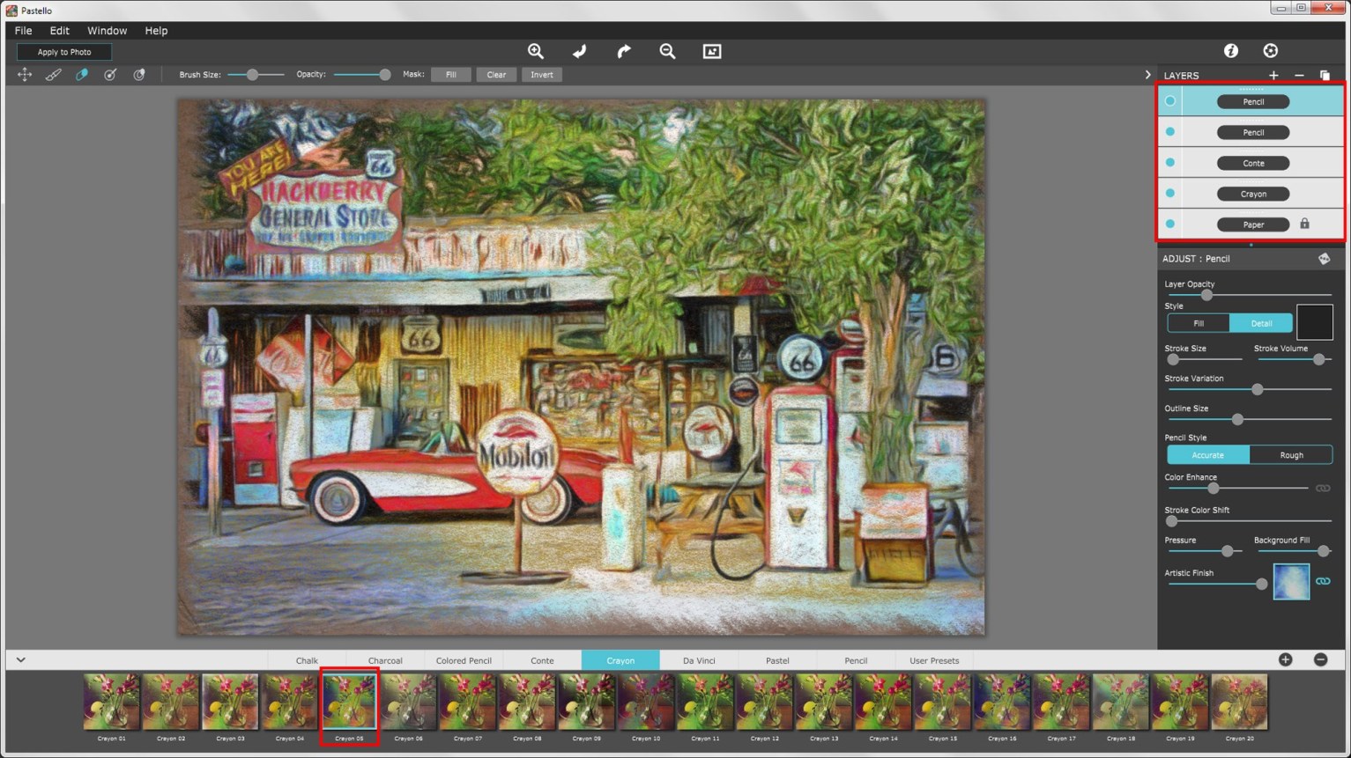Invert the mask using the Invert button

pyautogui.click(x=541, y=75)
